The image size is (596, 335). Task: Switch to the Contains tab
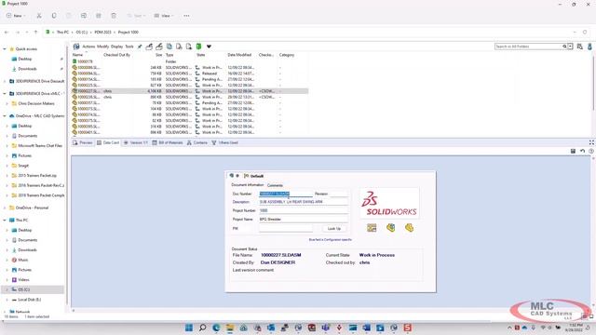(197, 142)
